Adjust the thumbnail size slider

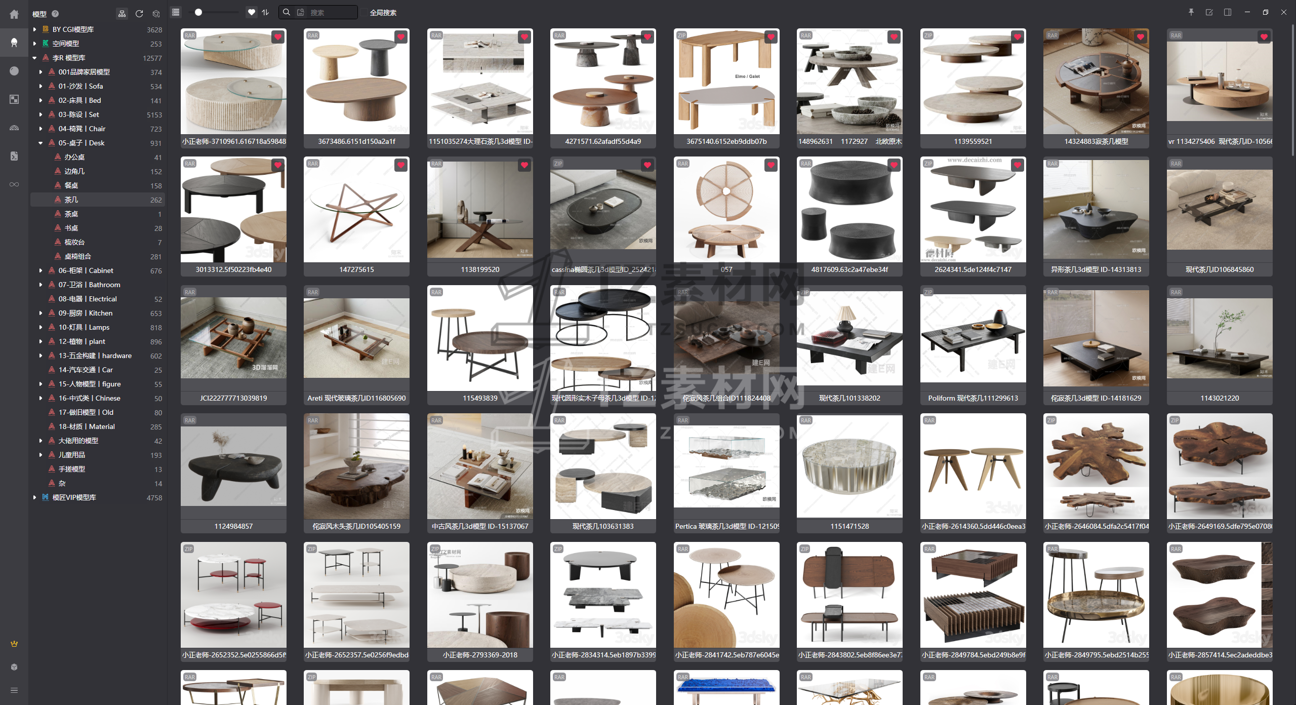198,12
